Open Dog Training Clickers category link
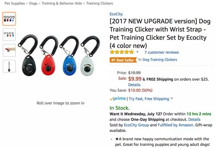Viewport: 217px width, 148px height. 160,59
